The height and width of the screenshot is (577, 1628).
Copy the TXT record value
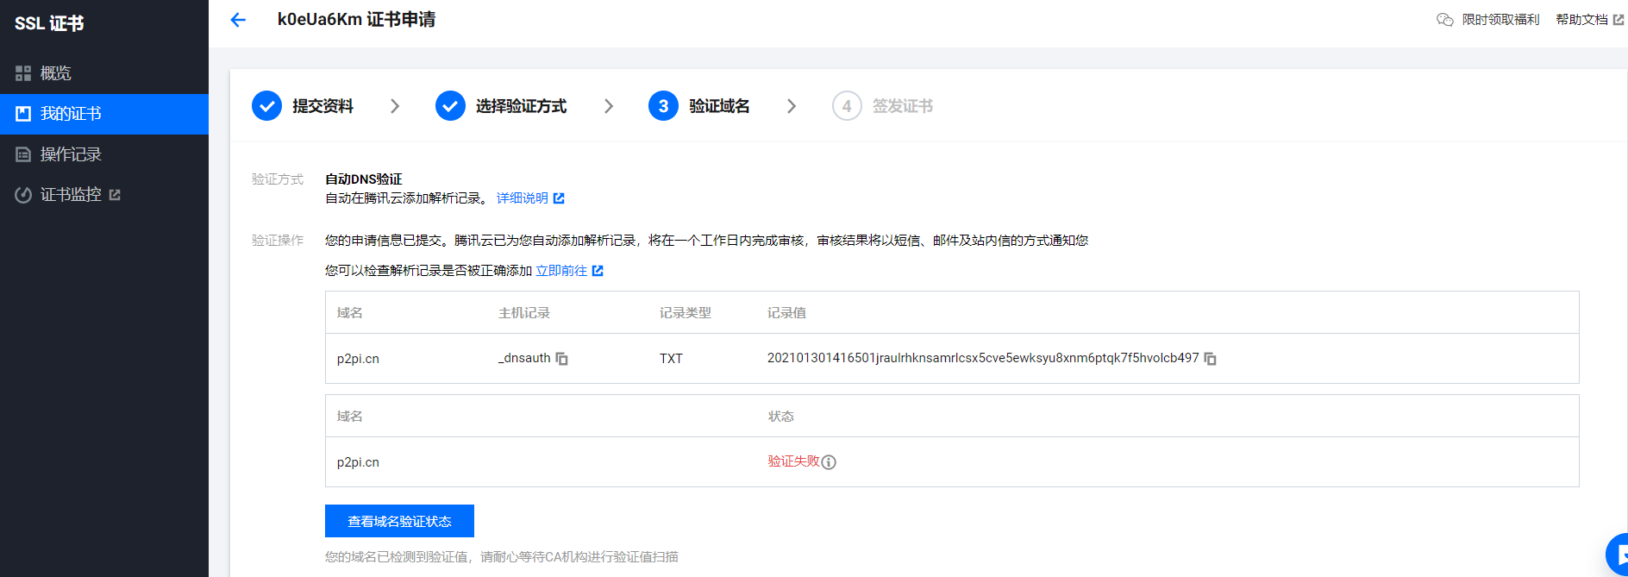pos(1210,359)
